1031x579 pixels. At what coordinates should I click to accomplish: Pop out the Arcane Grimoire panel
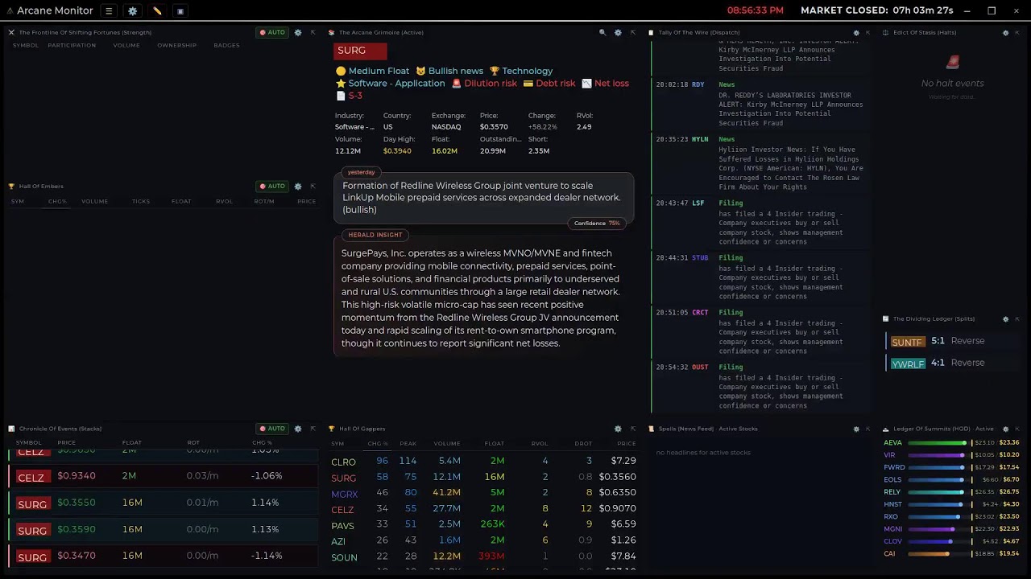pos(632,32)
